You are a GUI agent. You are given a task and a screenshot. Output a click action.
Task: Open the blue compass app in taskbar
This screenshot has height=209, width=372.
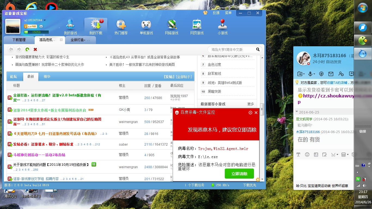click(x=363, y=27)
